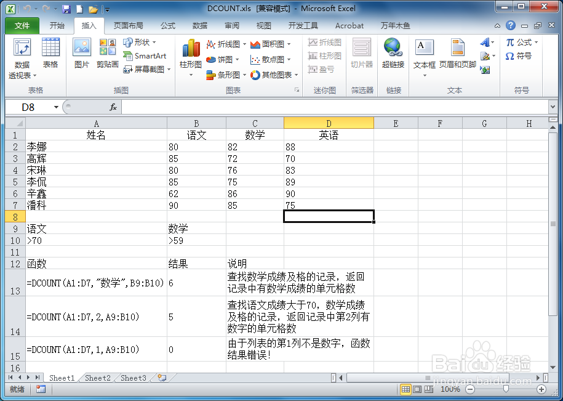Switch to the 开始 ribbon tab

56,25
